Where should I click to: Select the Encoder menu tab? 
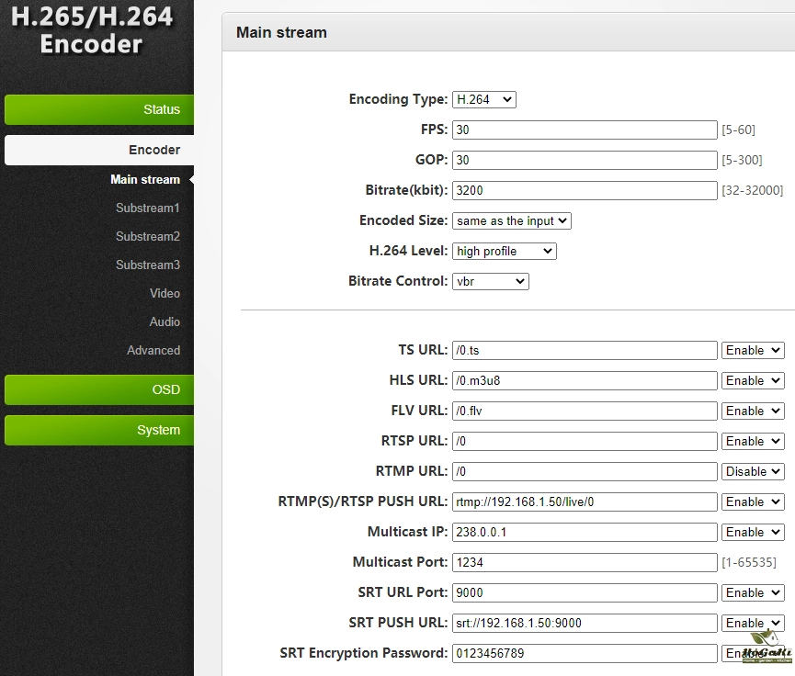click(x=98, y=150)
